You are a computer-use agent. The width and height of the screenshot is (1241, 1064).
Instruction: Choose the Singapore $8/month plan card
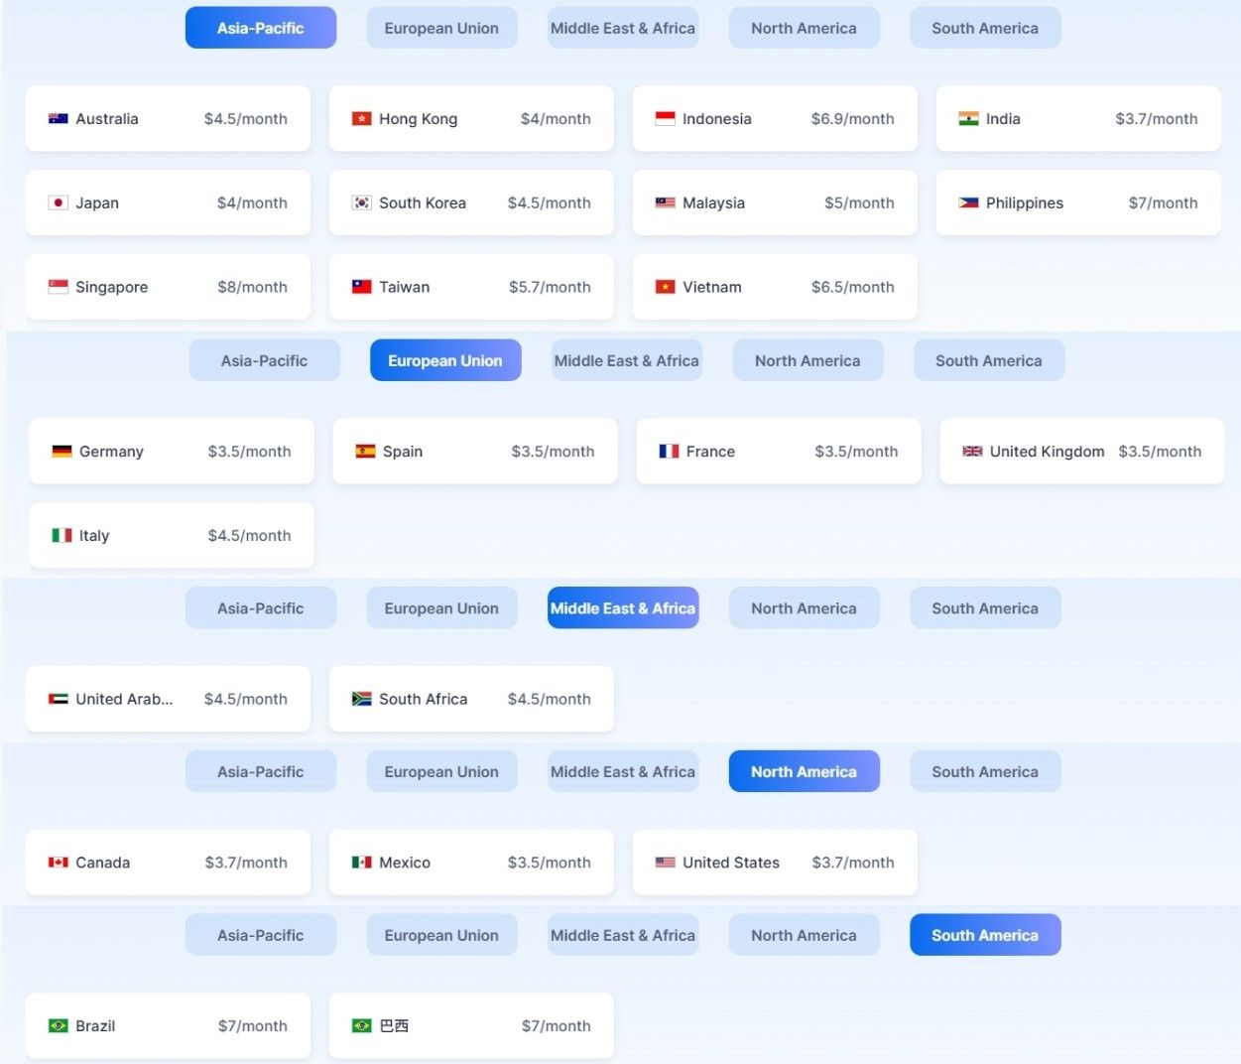click(168, 288)
